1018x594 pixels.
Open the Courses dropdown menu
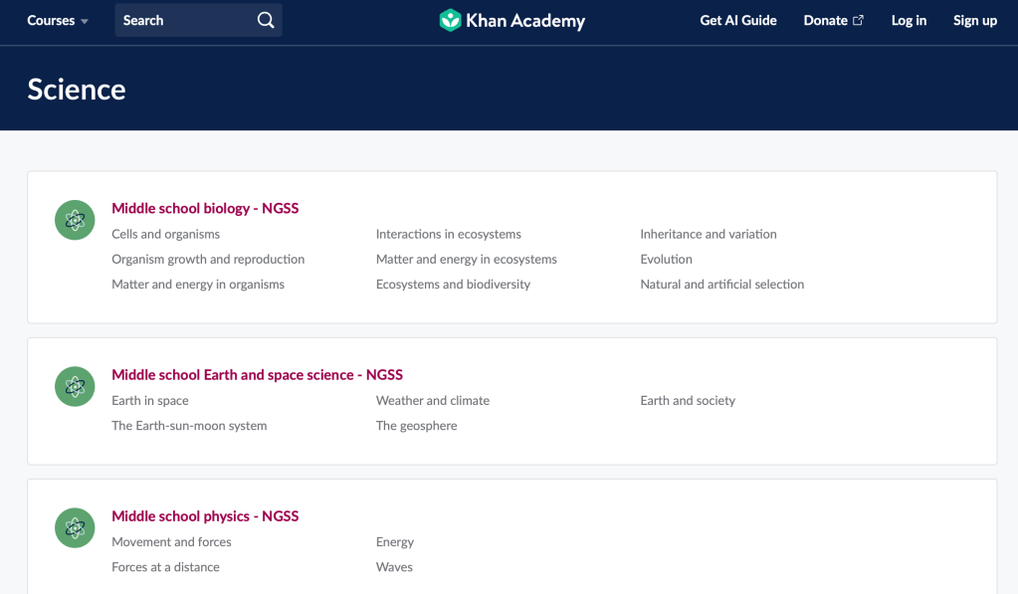pyautogui.click(x=58, y=21)
